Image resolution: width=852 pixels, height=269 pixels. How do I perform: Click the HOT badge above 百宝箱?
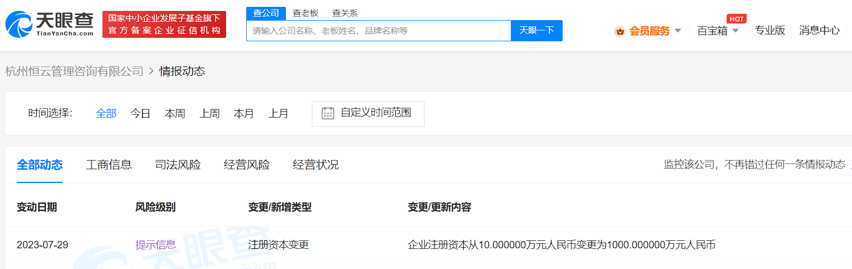click(x=737, y=18)
